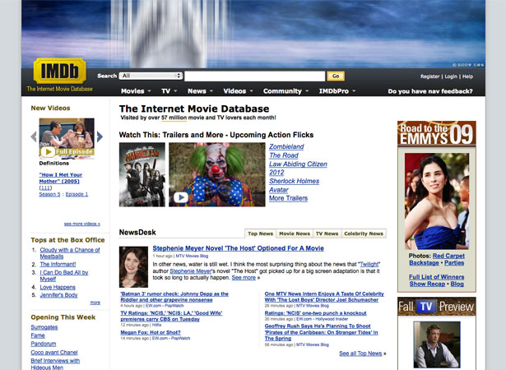The height and width of the screenshot is (370, 506).
Task: Click into the search text field
Action: [x=254, y=76]
